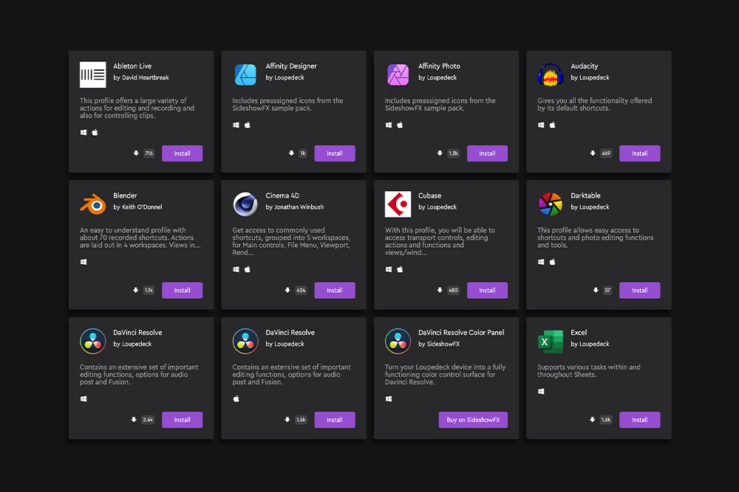This screenshot has height=492, width=739.
Task: Install DaVinci Resolve profile with Apple icon
Action: (335, 420)
